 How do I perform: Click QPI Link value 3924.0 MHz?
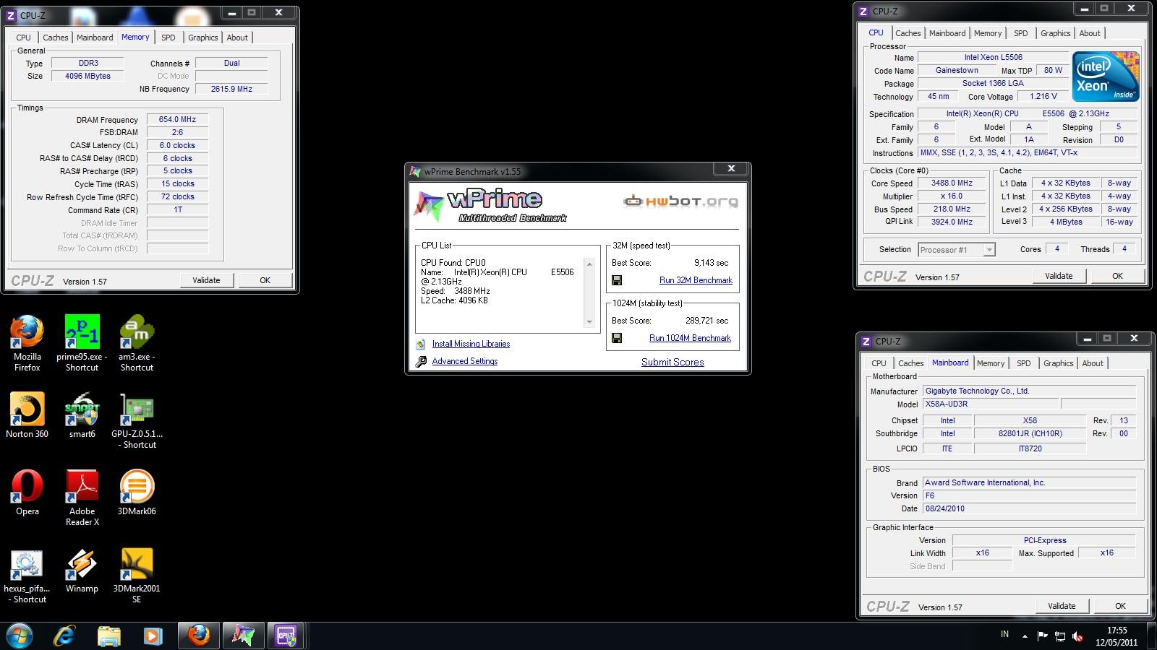(952, 222)
